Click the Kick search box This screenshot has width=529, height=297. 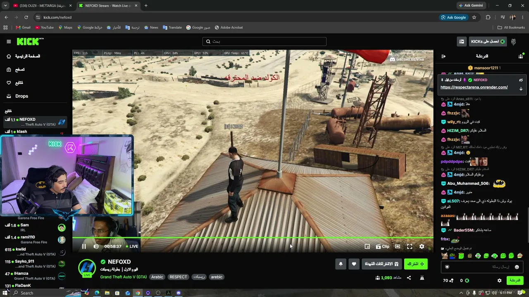point(264,41)
